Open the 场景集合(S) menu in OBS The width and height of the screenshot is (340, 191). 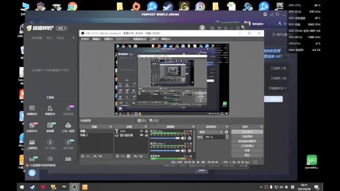pyautogui.click(x=139, y=39)
